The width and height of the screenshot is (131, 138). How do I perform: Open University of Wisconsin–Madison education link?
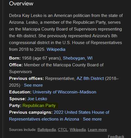click(64, 92)
